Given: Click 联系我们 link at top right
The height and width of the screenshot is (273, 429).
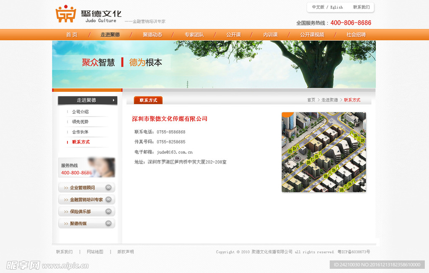Looking at the screenshot, I should click(x=361, y=7).
